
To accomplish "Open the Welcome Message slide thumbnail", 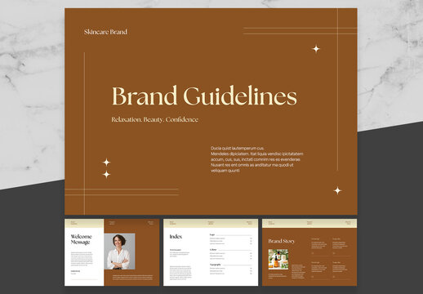I will coord(112,252).
